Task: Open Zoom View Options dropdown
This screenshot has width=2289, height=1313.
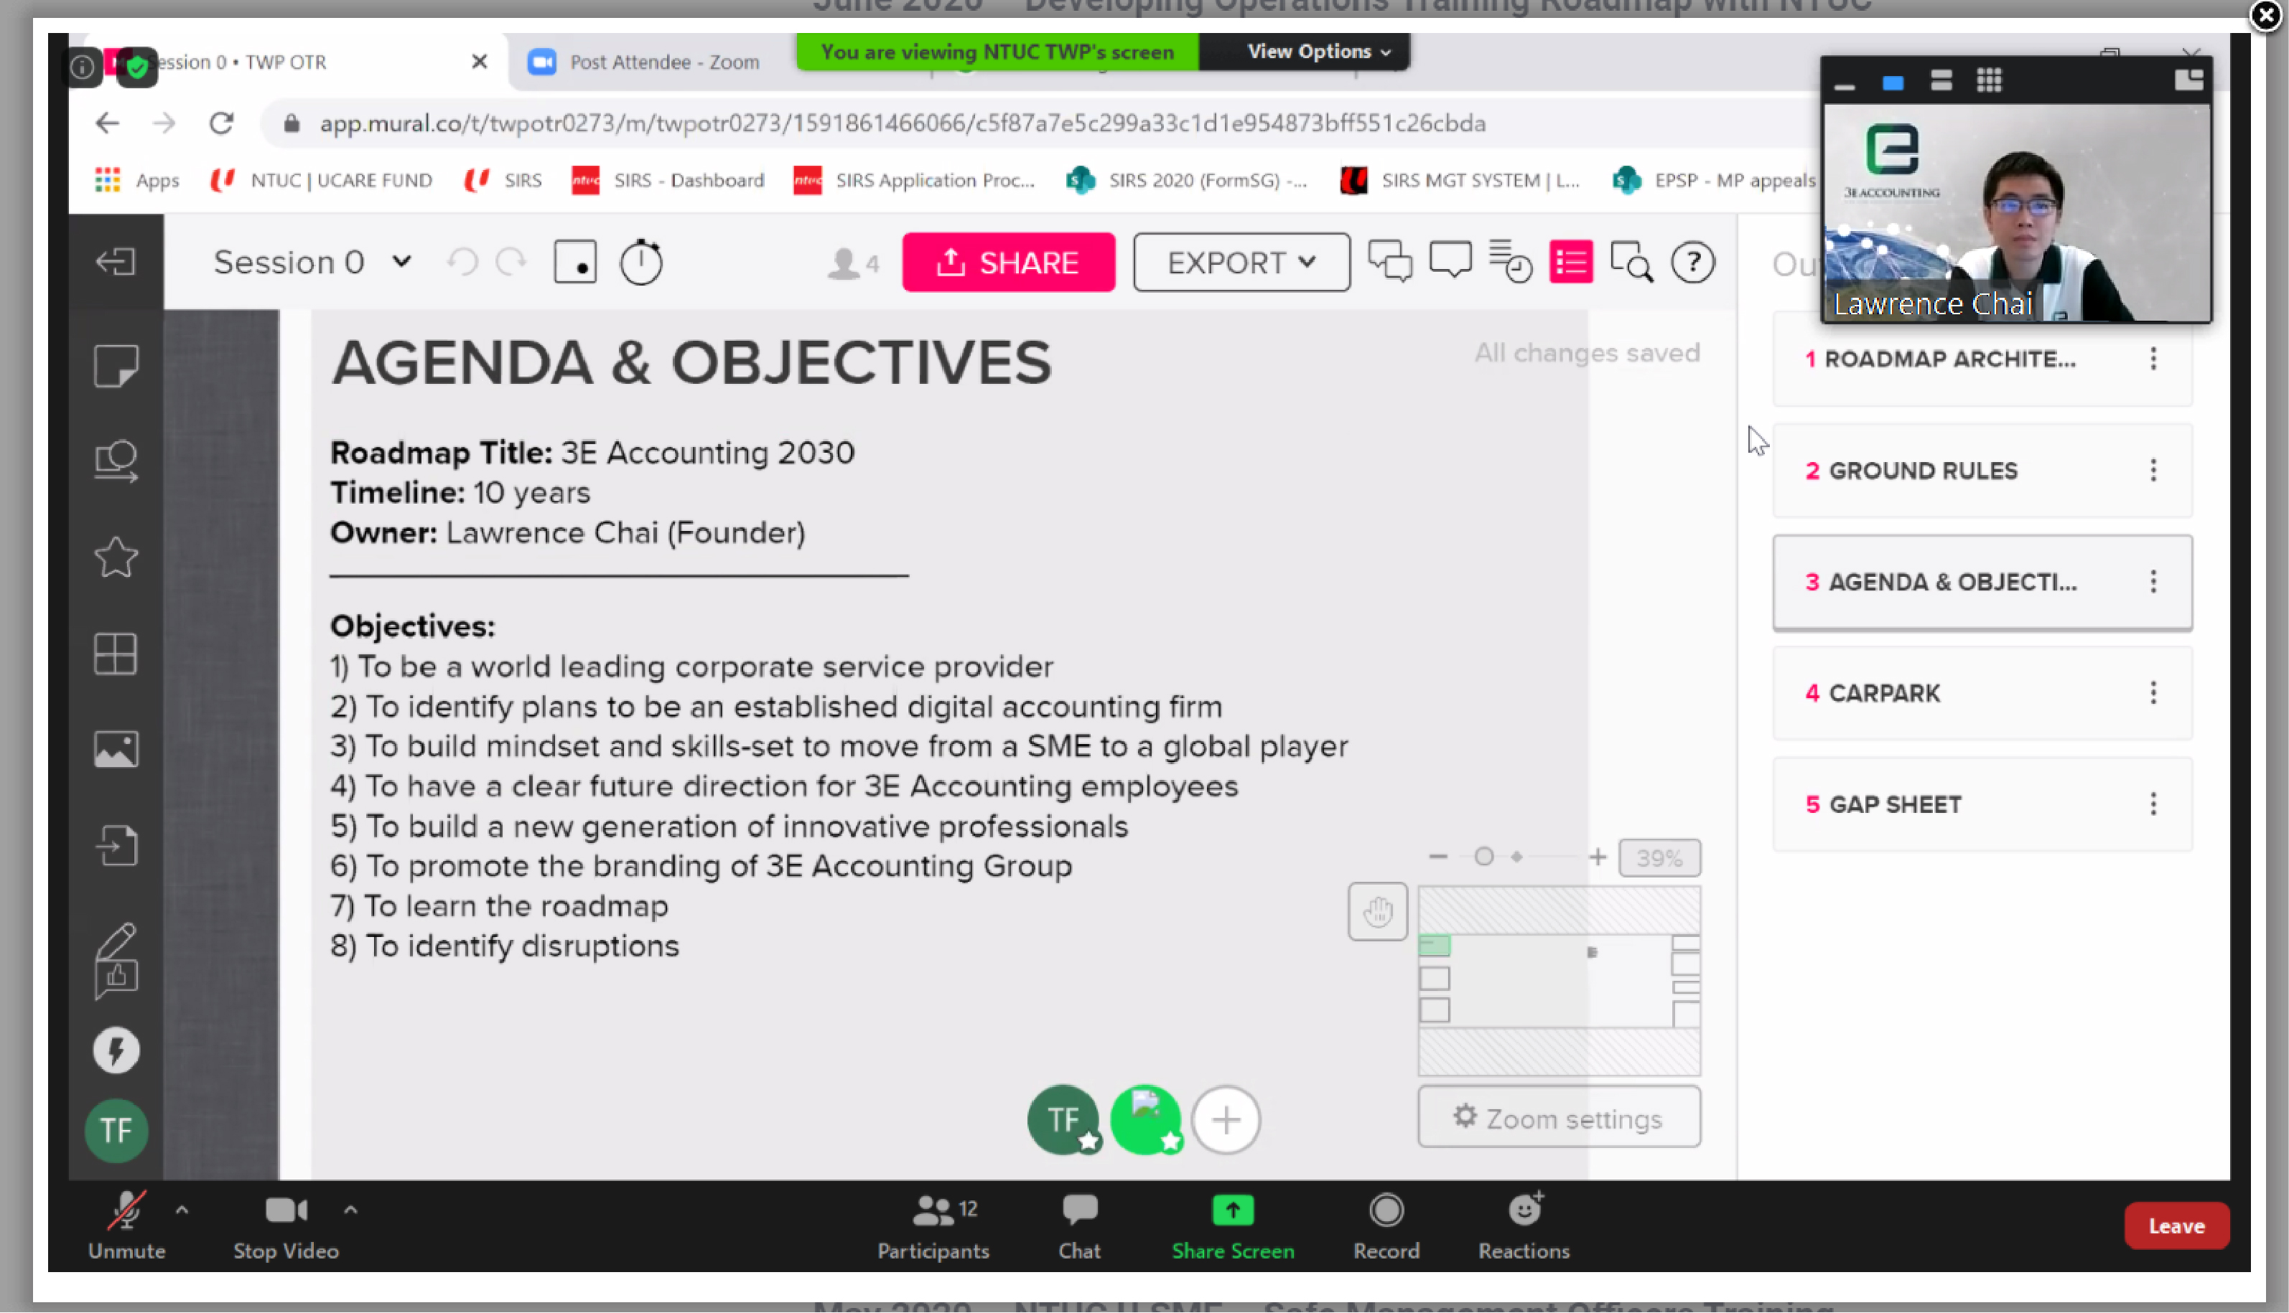Action: (1318, 52)
